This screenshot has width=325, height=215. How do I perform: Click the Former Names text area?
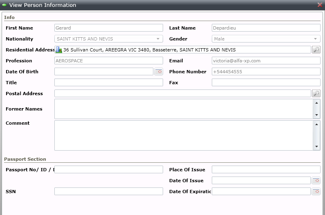pyautogui.click(x=184, y=109)
